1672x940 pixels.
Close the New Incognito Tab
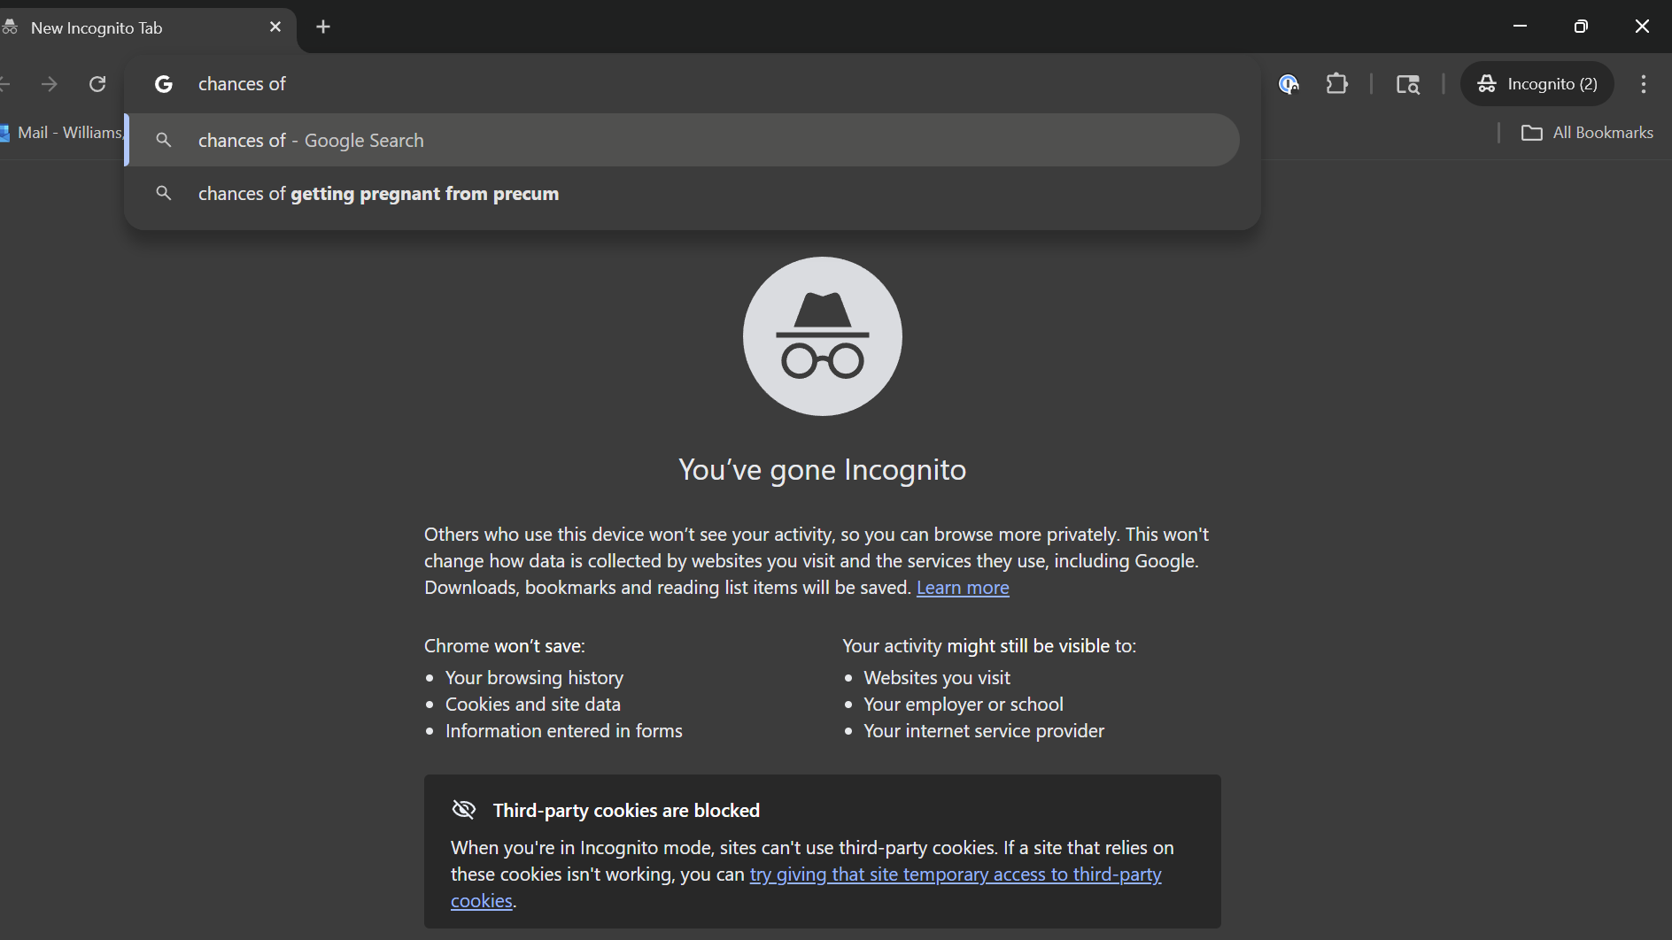tap(275, 27)
